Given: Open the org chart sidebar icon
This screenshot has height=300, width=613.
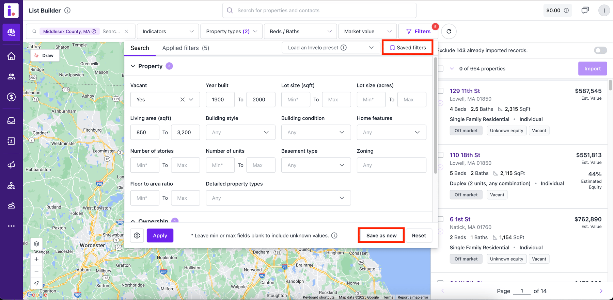Looking at the screenshot, I should pos(11,185).
